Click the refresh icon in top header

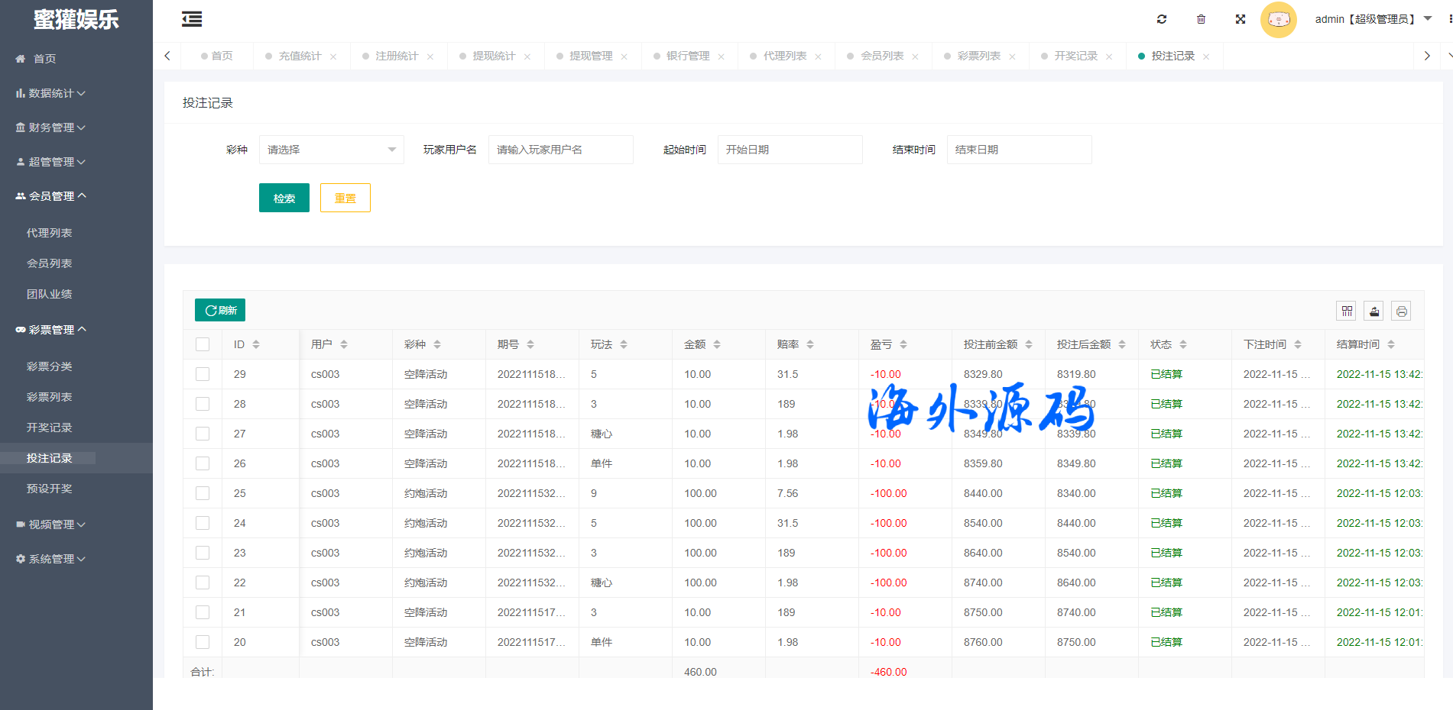coord(1162,19)
